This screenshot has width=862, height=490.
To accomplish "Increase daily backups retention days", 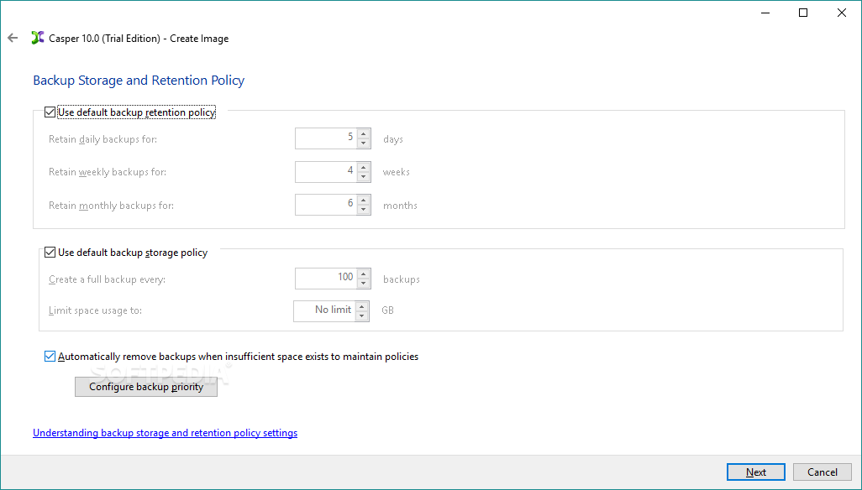I will 364,134.
